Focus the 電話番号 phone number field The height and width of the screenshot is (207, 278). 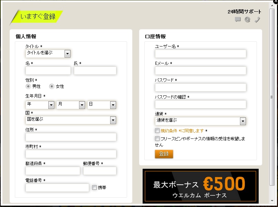(57, 188)
